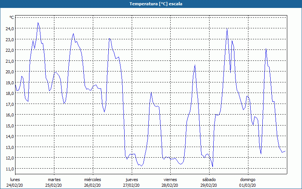Pick the 12,0 y-axis label
302x189 pixels.
[9, 158]
